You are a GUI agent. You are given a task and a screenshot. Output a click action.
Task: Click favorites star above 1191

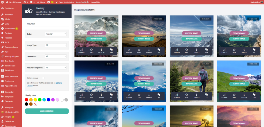click(x=139, y=50)
